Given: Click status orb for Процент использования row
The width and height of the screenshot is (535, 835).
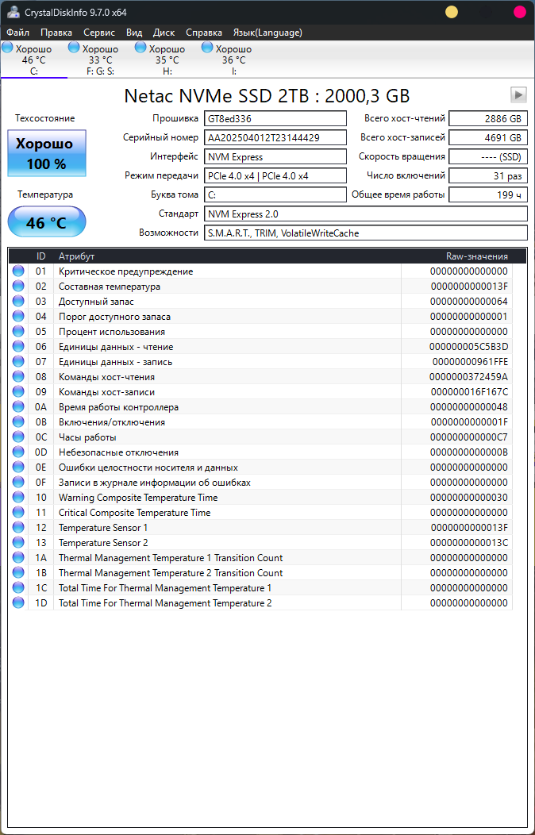Looking at the screenshot, I should pyautogui.click(x=18, y=331).
